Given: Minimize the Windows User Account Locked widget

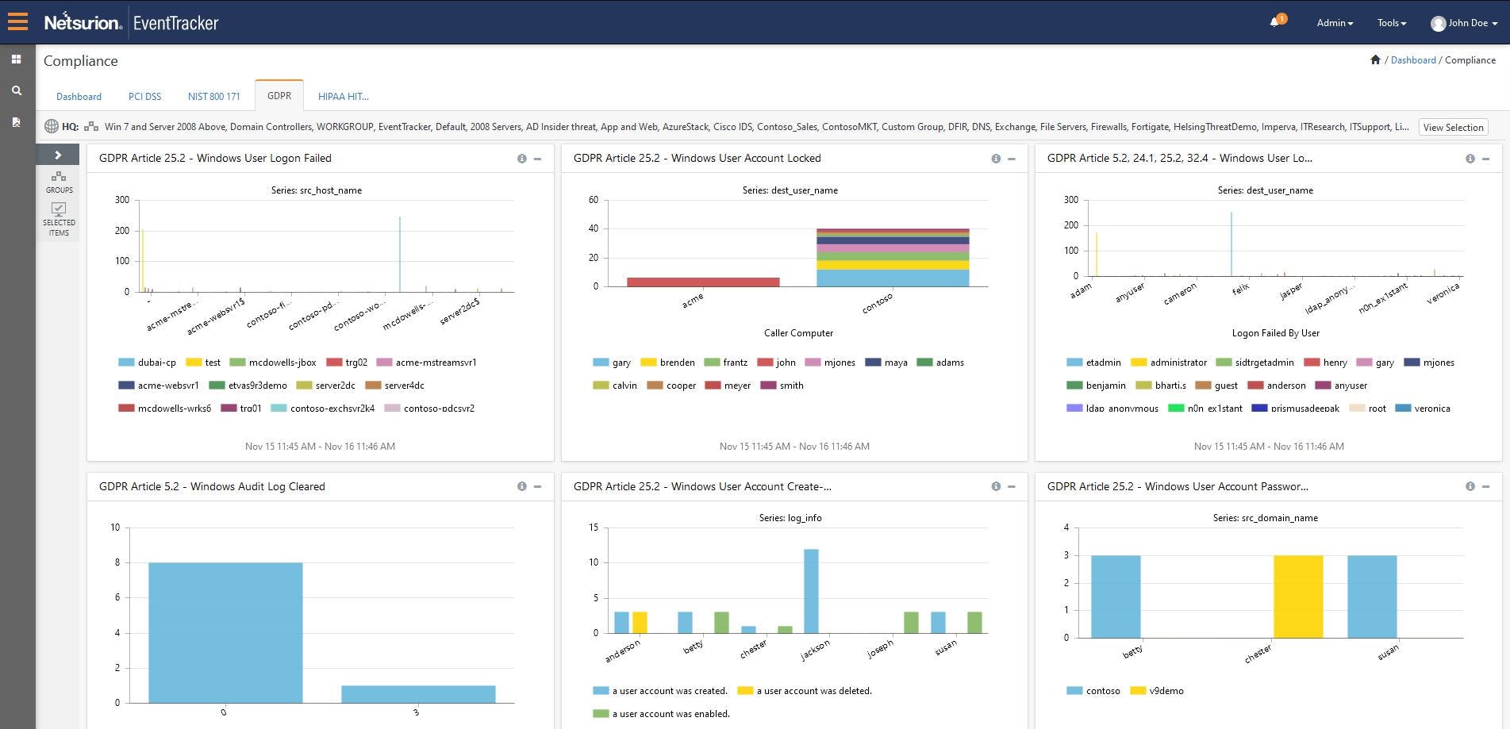Looking at the screenshot, I should pyautogui.click(x=1012, y=159).
